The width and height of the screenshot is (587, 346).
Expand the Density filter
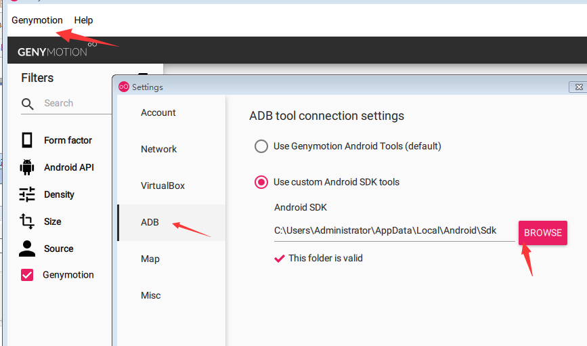click(x=59, y=195)
